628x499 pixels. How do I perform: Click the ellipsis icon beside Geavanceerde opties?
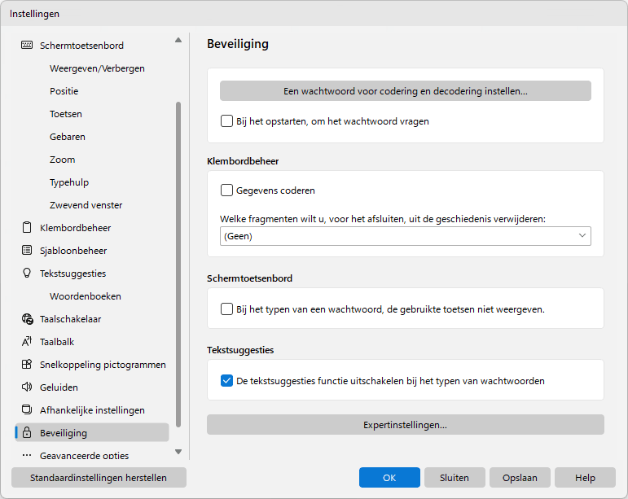[27, 455]
